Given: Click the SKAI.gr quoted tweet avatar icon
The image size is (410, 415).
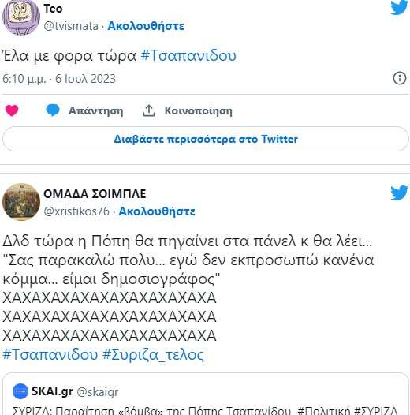Looking at the screenshot, I should (20, 391).
